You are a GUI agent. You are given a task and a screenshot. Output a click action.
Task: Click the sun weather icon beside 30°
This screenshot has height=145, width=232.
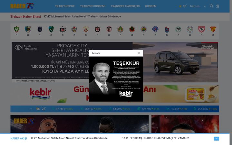click(x=180, y=6)
